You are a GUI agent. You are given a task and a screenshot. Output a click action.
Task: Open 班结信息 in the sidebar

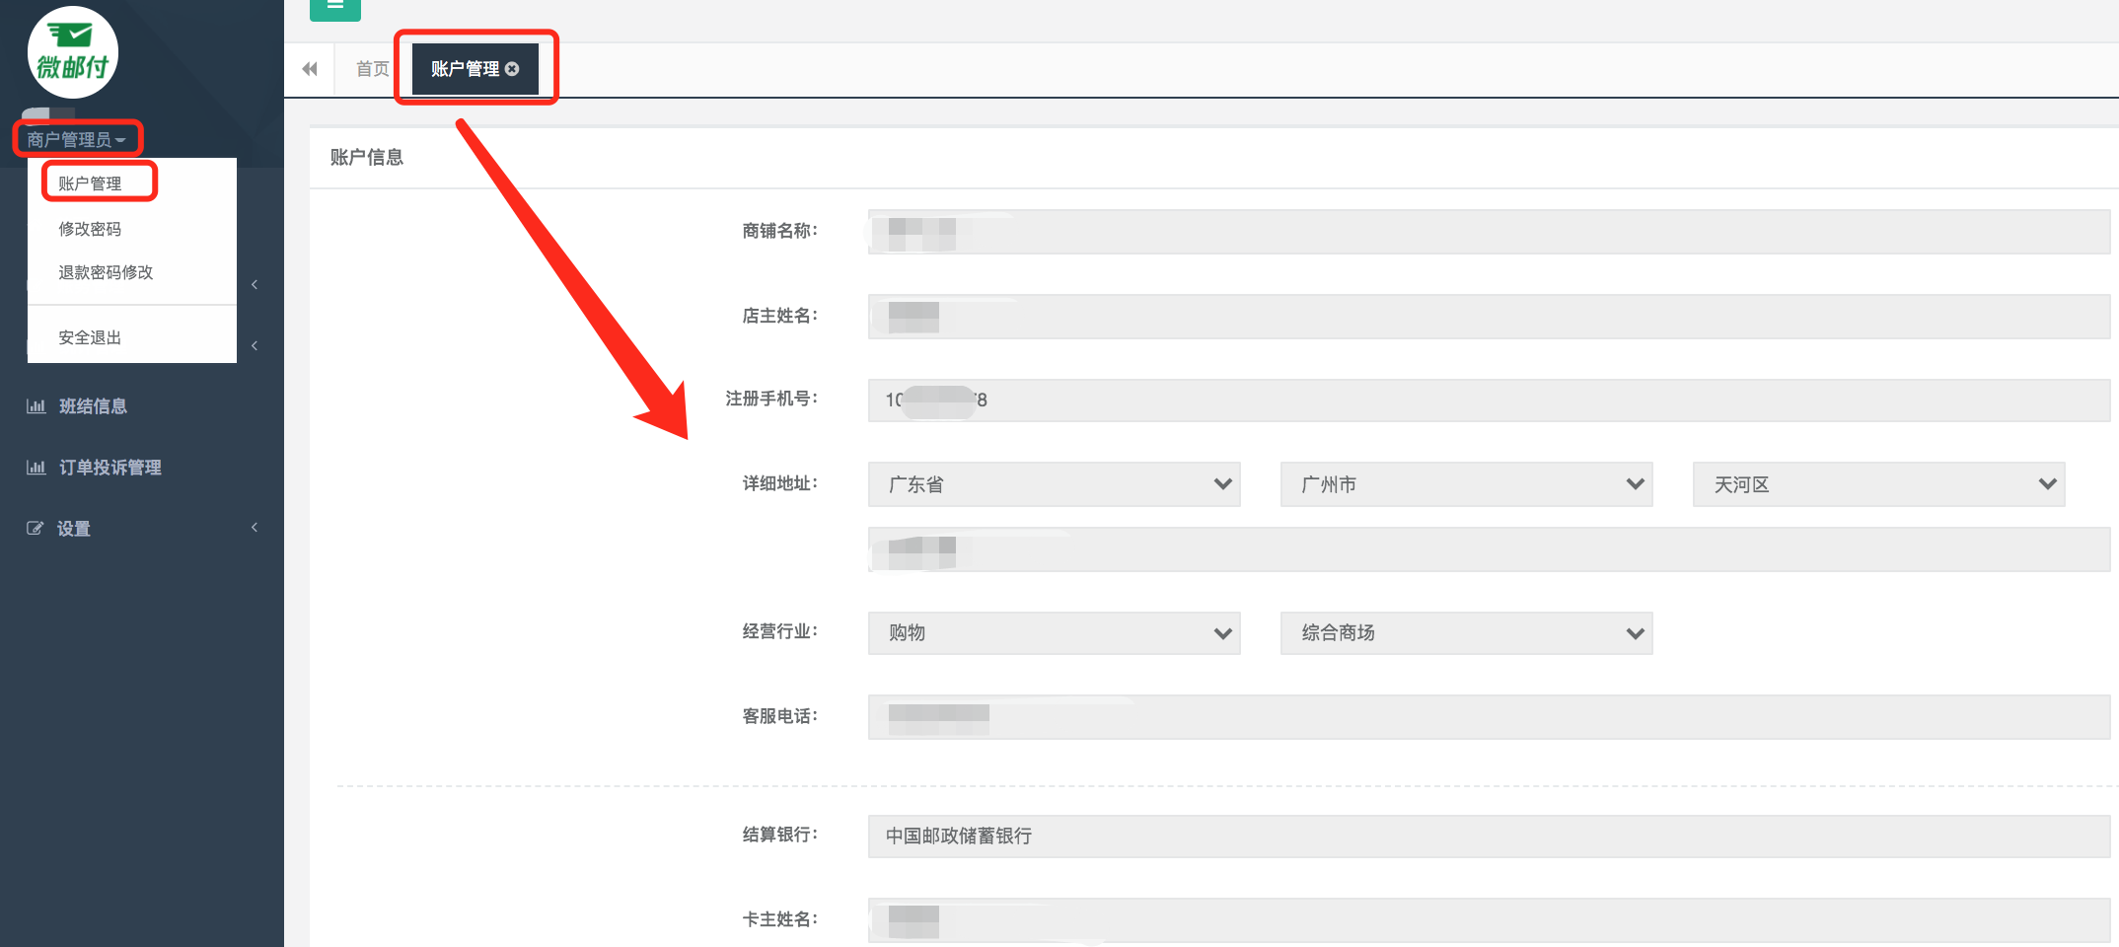[93, 406]
